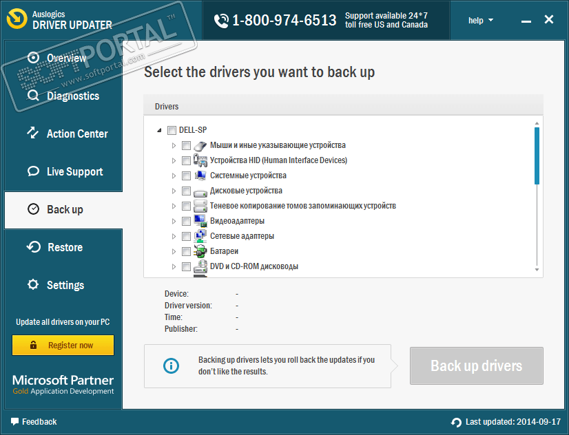
Task: Click the Системные устройства computer icon
Action: coord(200,176)
